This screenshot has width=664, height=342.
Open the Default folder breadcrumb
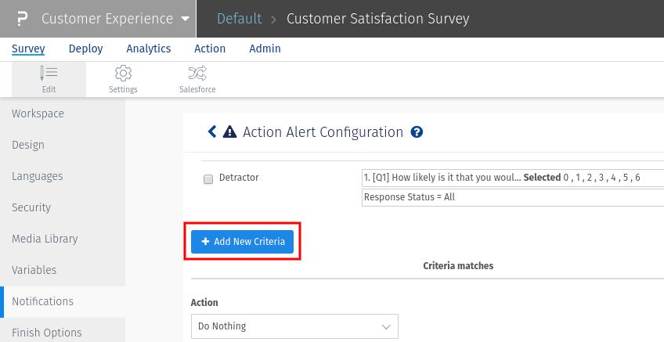point(240,19)
